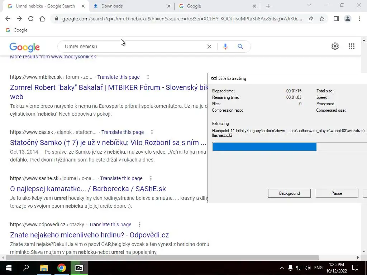Open More results from www.modrykonik.sk
The width and height of the screenshot is (367, 275).
53,57
